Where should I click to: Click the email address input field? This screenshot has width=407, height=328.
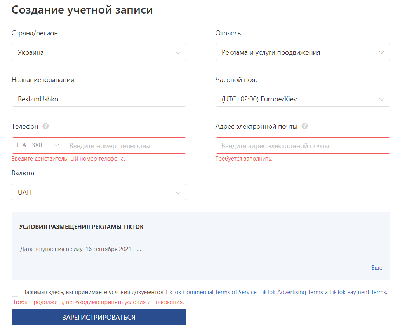303,146
